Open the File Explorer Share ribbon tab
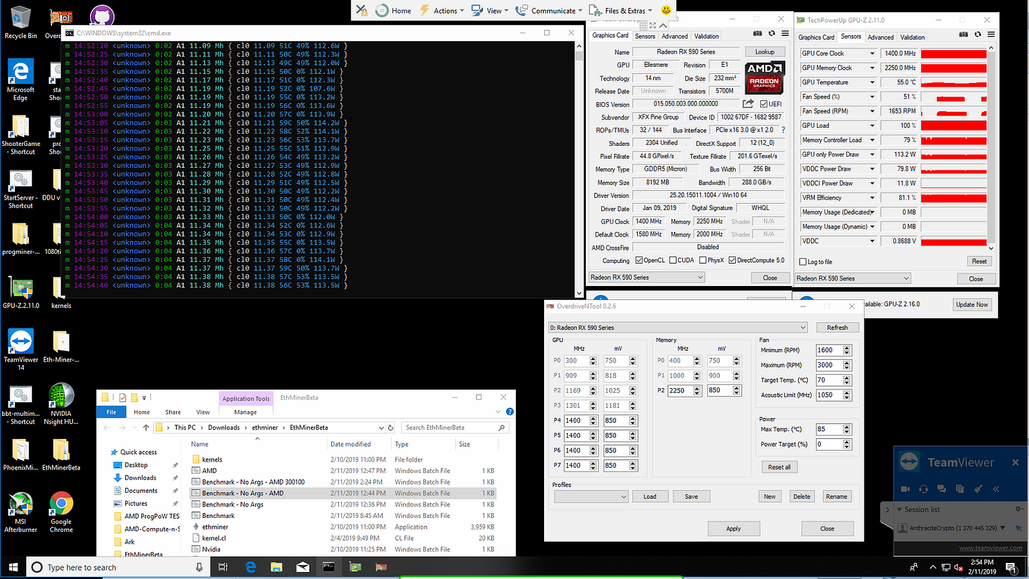 [173, 412]
